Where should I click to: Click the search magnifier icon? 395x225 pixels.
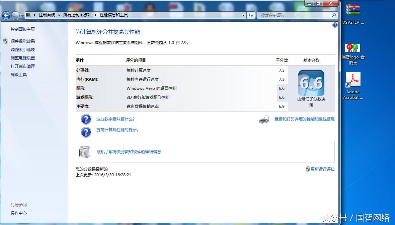tap(334, 15)
